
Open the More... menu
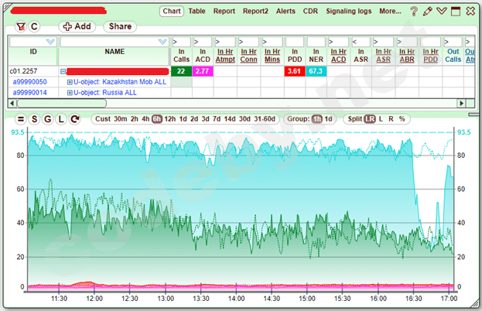[390, 12]
